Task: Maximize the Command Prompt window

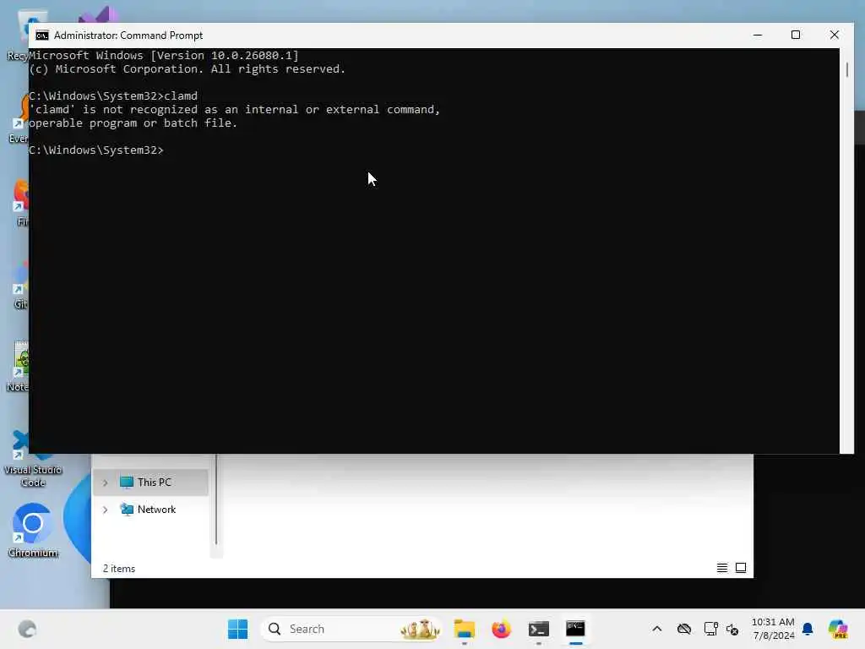Action: tap(796, 35)
